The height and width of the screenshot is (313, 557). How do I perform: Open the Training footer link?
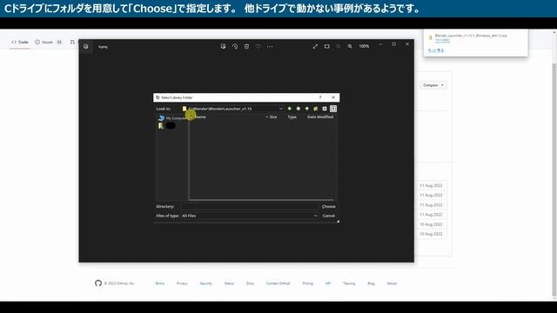[x=349, y=283]
